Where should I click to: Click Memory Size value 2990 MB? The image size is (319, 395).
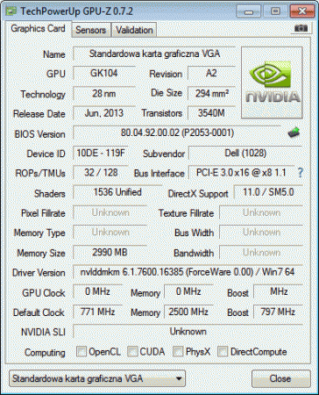tap(110, 253)
